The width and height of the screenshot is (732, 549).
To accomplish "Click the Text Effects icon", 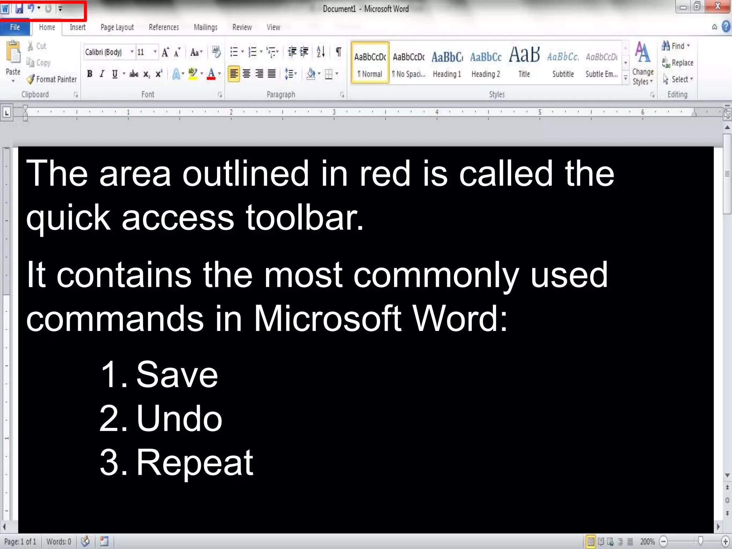I will pyautogui.click(x=176, y=74).
